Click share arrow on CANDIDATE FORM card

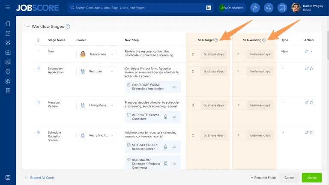(174, 87)
